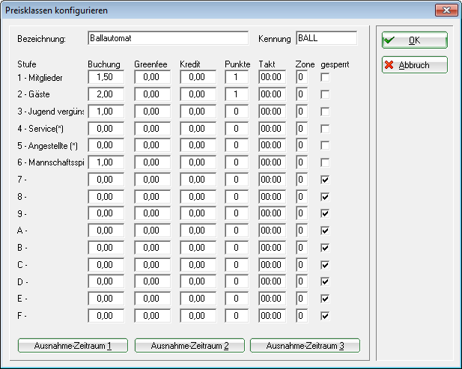Enable gesperrt checkbox for 1 - Mitglieder
Screen dimensions: 462x369
[x=323, y=76]
